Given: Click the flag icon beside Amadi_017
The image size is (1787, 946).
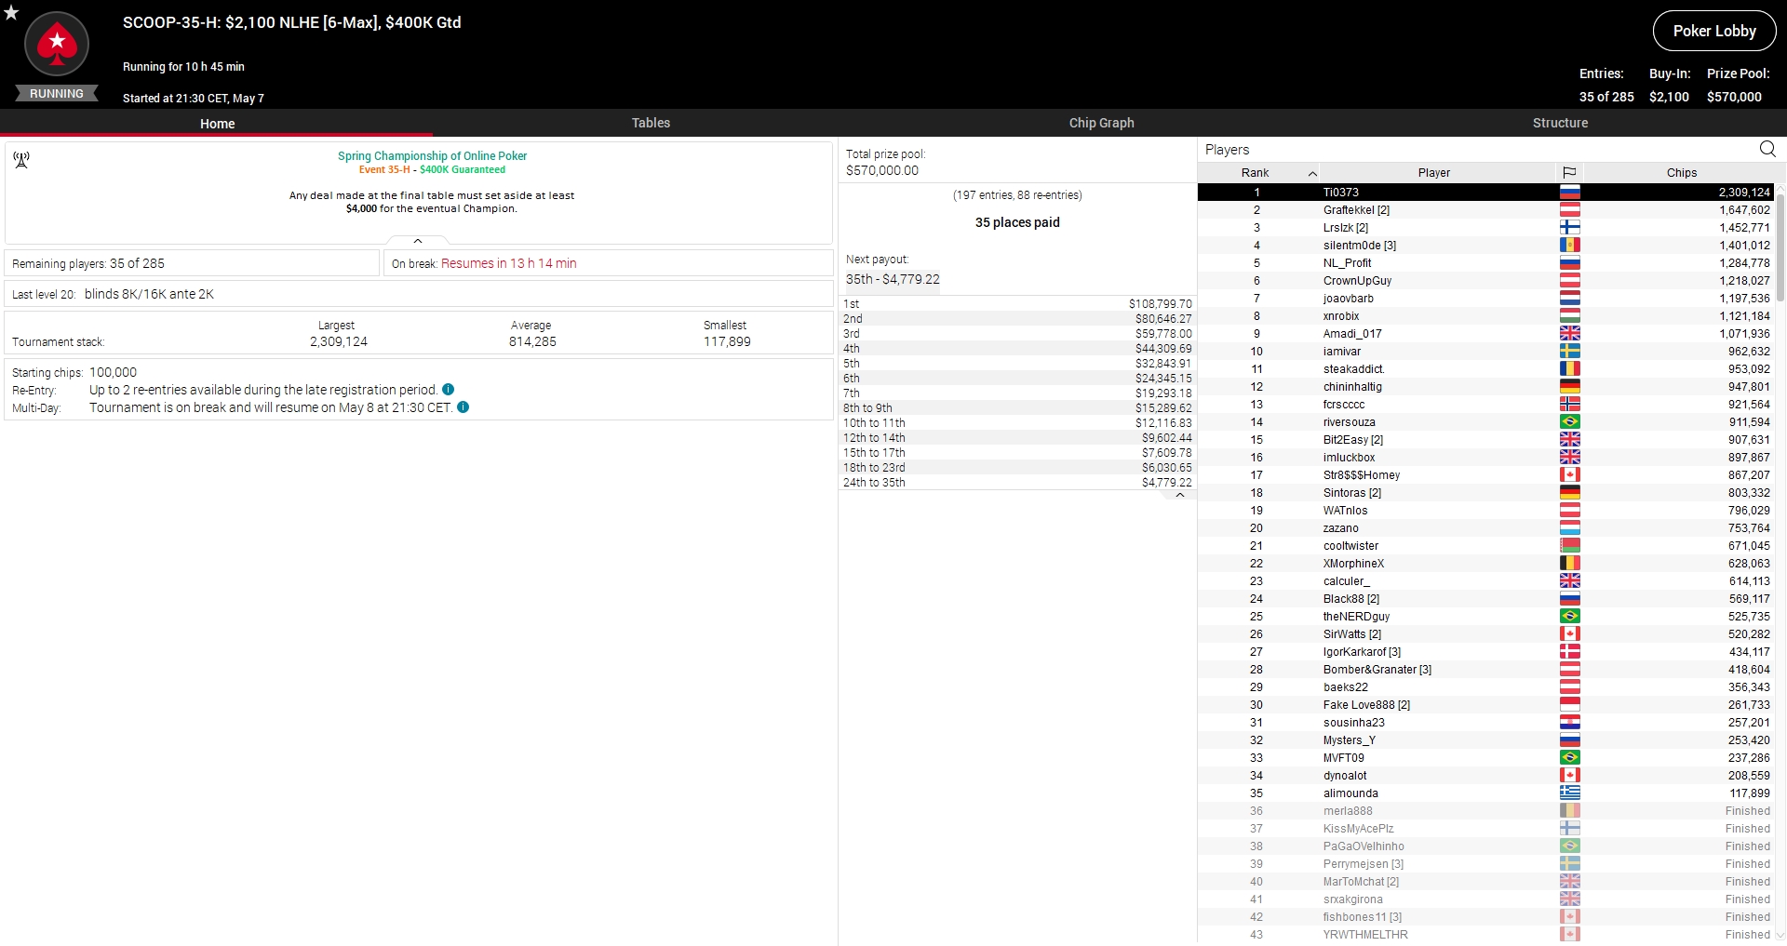Looking at the screenshot, I should click(1569, 334).
